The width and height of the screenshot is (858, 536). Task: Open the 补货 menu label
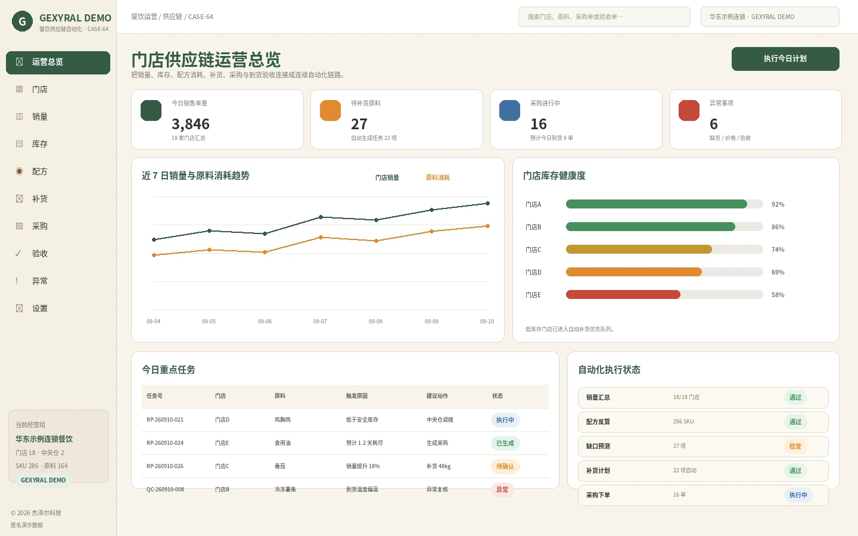pos(40,199)
